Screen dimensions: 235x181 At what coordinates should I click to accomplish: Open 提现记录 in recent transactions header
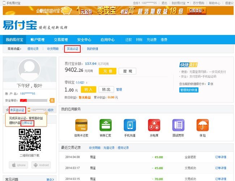123,148
